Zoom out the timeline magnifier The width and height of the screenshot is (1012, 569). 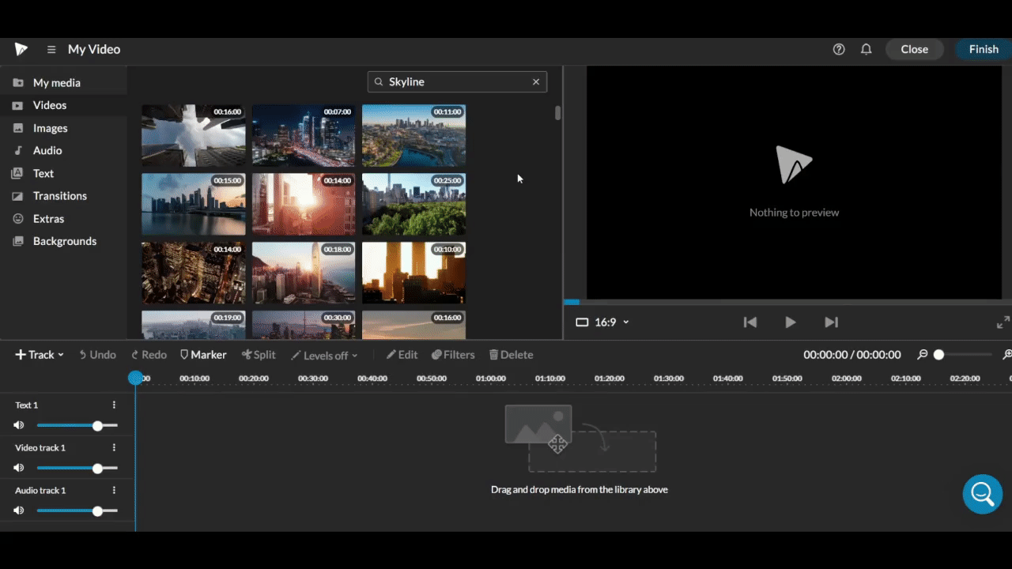tap(922, 355)
